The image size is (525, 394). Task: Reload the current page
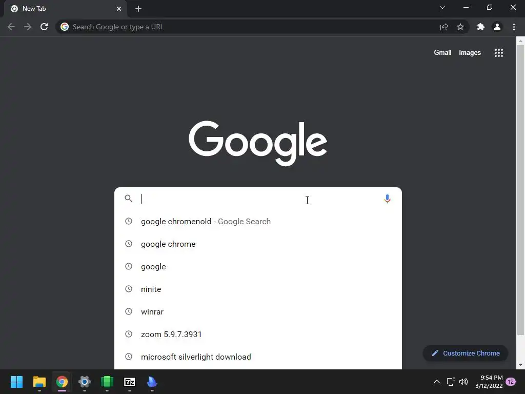click(44, 27)
